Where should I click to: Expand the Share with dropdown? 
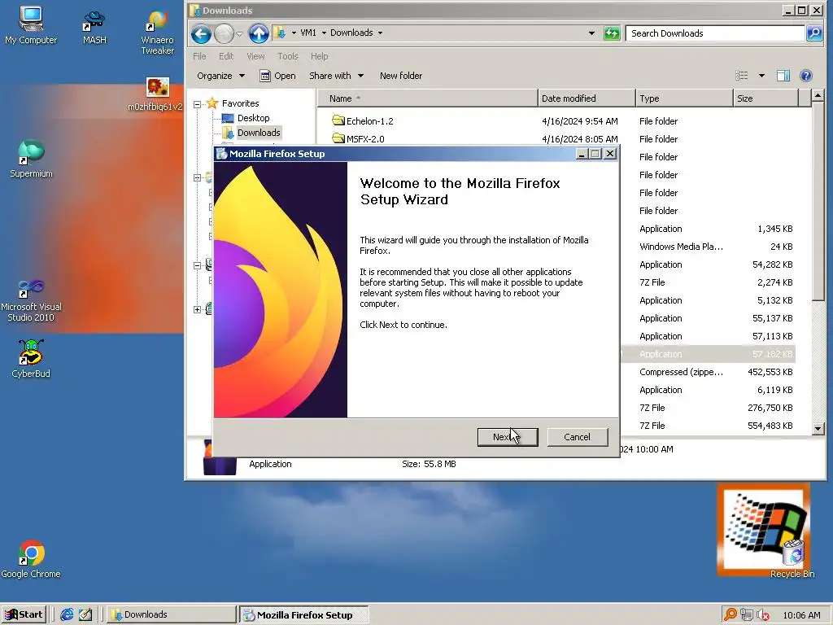tap(336, 76)
